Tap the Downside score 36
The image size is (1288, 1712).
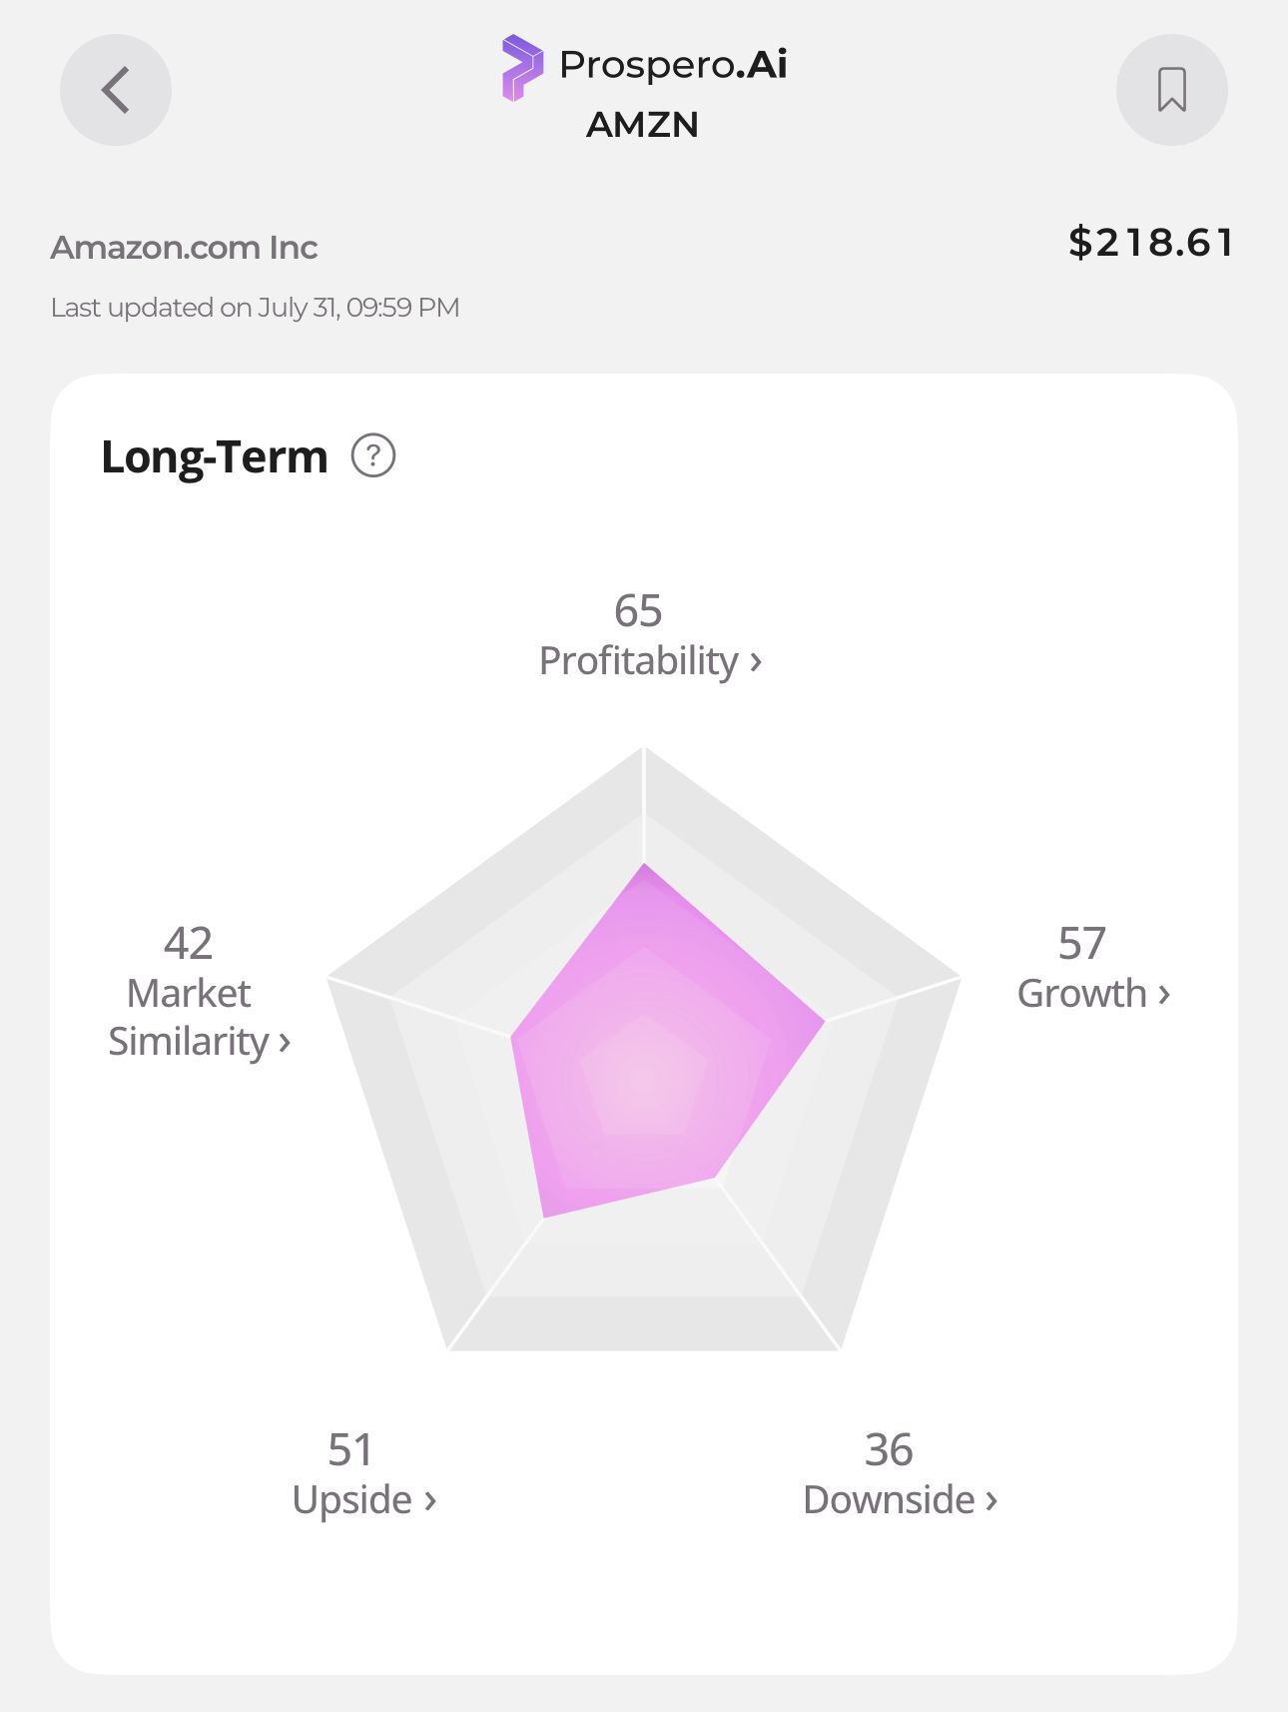click(889, 1449)
